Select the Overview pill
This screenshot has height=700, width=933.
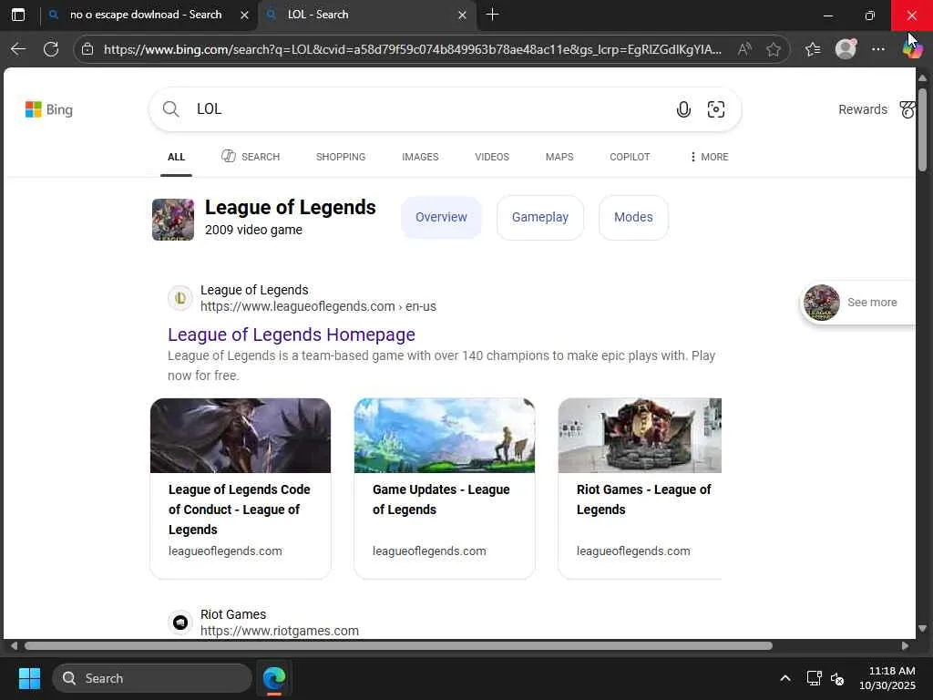click(441, 217)
